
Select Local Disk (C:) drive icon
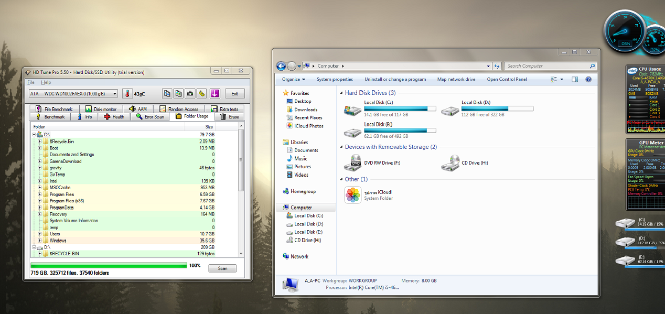(352, 110)
